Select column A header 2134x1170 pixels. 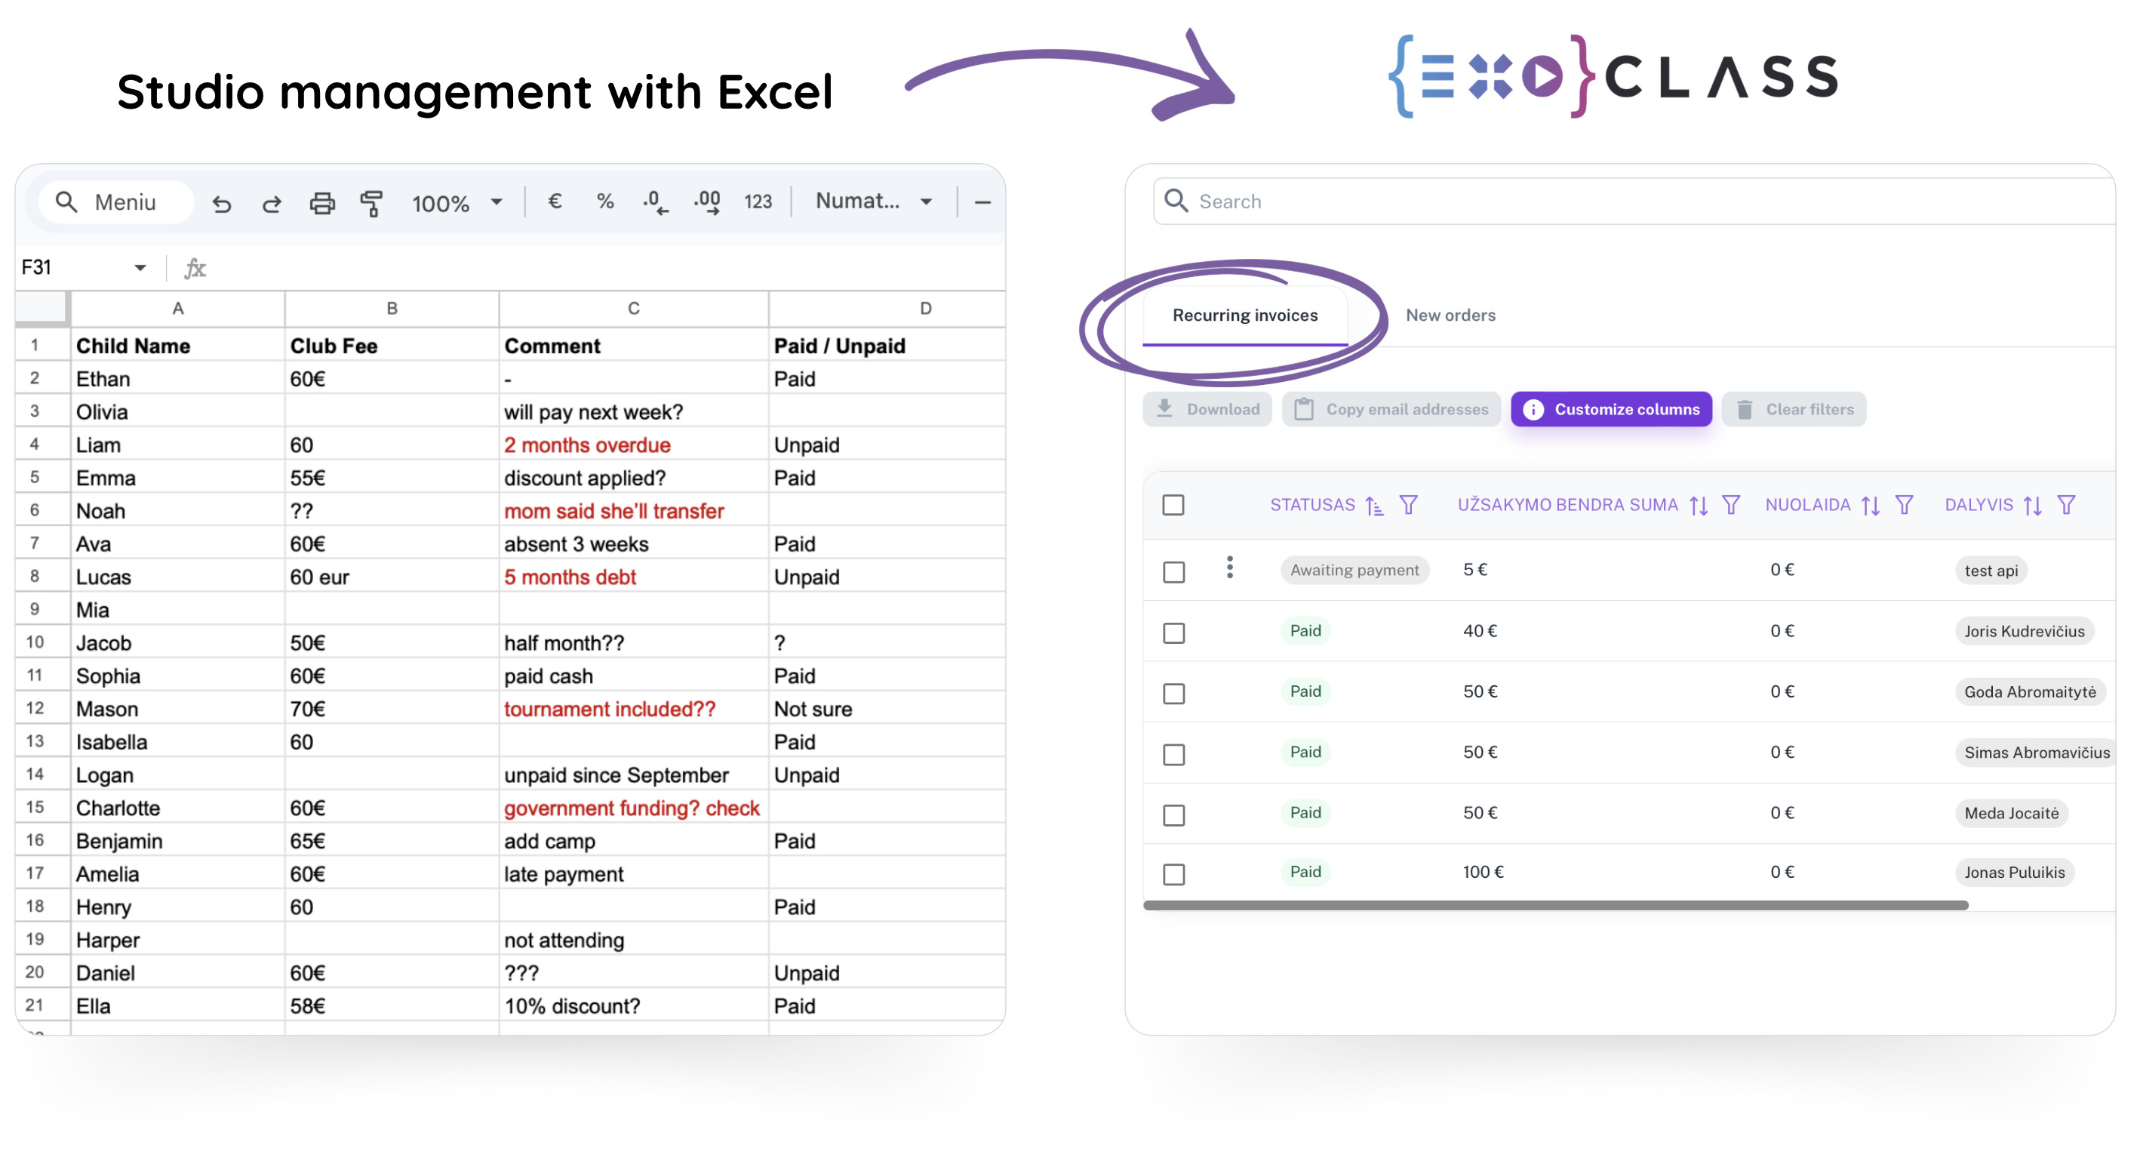click(177, 308)
